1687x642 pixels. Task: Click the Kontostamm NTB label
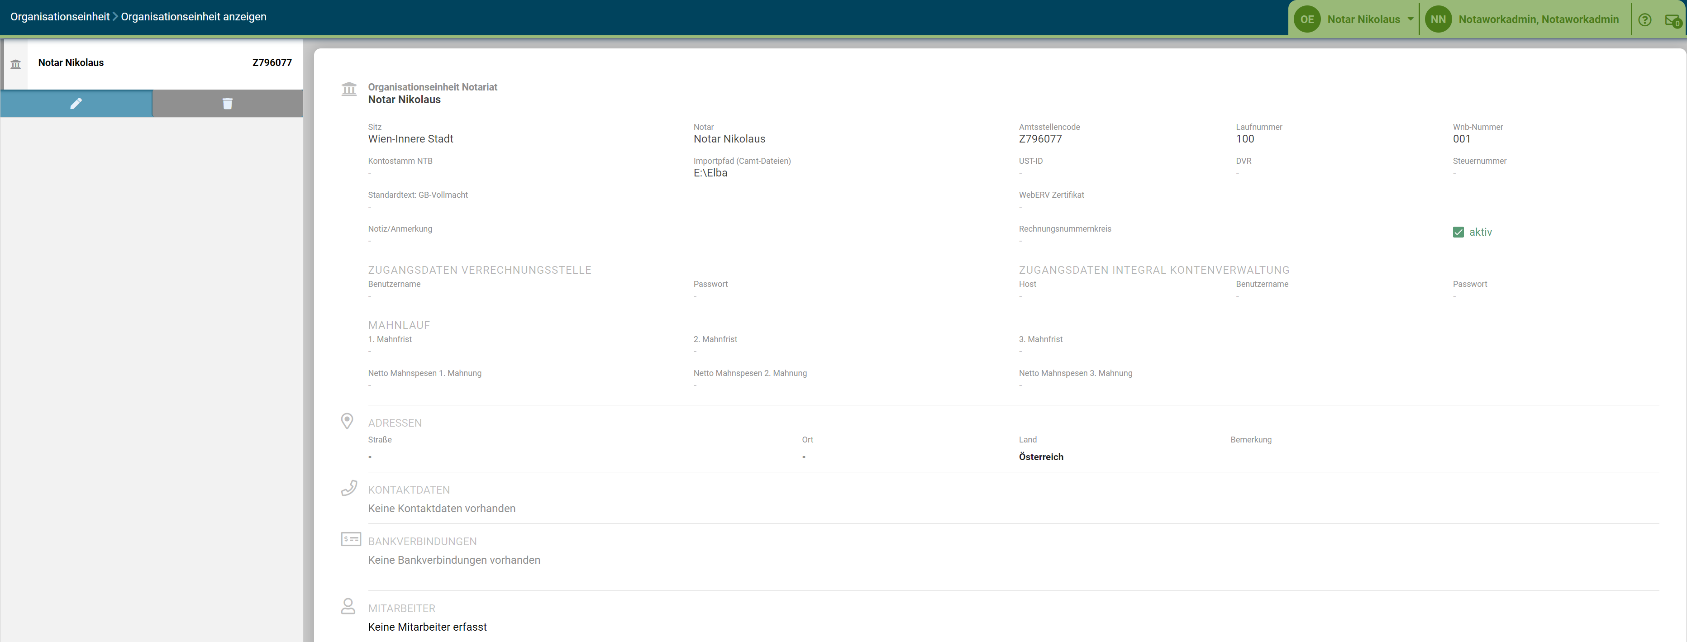[400, 161]
